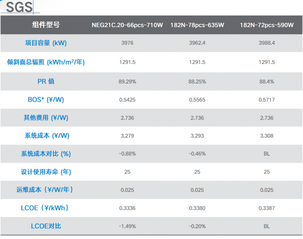Select the BOS* (¥/W) row label
This screenshot has width=303, height=239.
pos(45,100)
